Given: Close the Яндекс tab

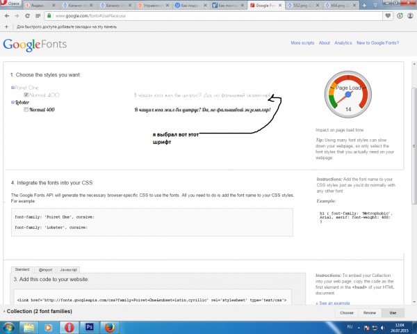Looking at the screenshot, I should [54, 6].
